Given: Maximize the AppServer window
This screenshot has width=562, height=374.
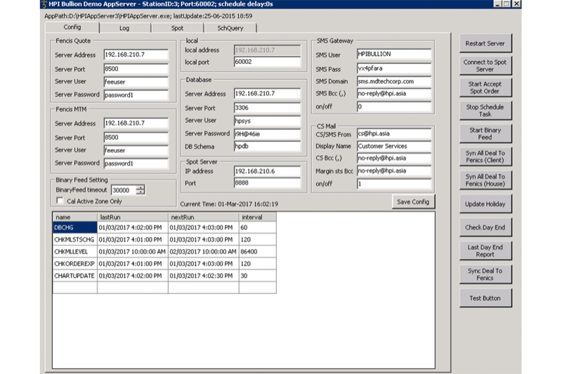Looking at the screenshot, I should (506, 4).
